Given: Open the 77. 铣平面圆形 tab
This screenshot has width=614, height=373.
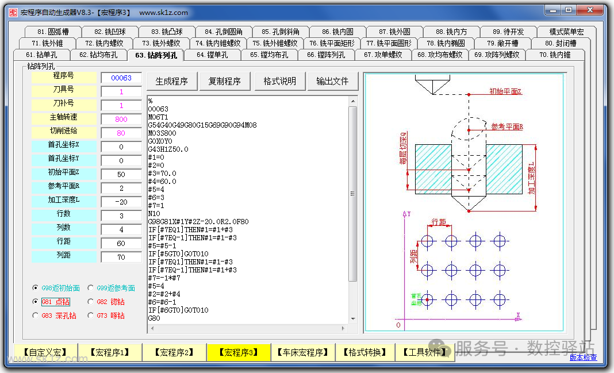Looking at the screenshot, I should coord(389,43).
